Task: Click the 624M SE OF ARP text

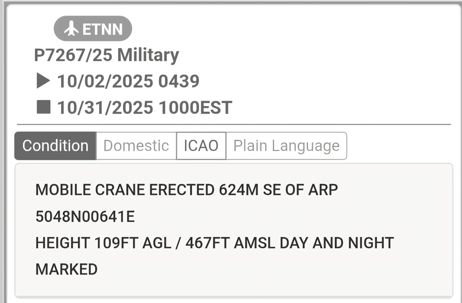Action: tap(278, 190)
